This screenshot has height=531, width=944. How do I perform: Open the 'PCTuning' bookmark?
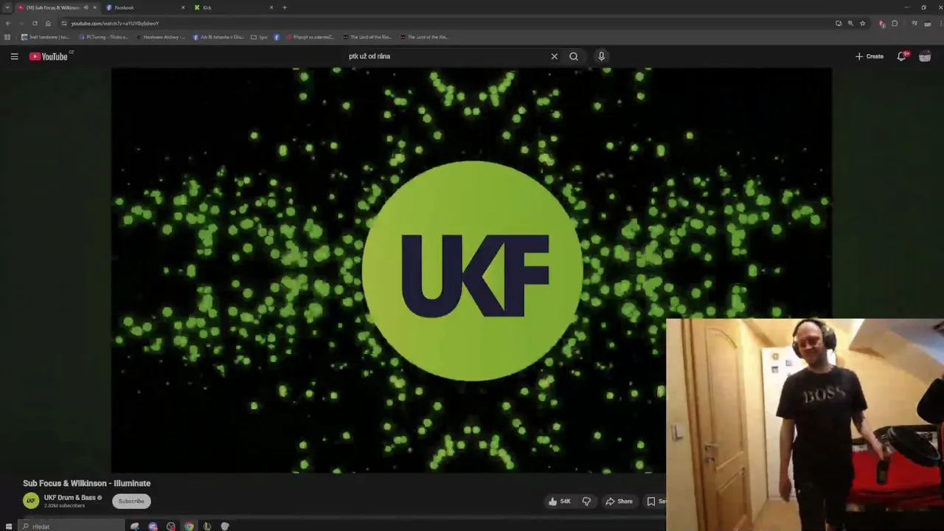[104, 37]
